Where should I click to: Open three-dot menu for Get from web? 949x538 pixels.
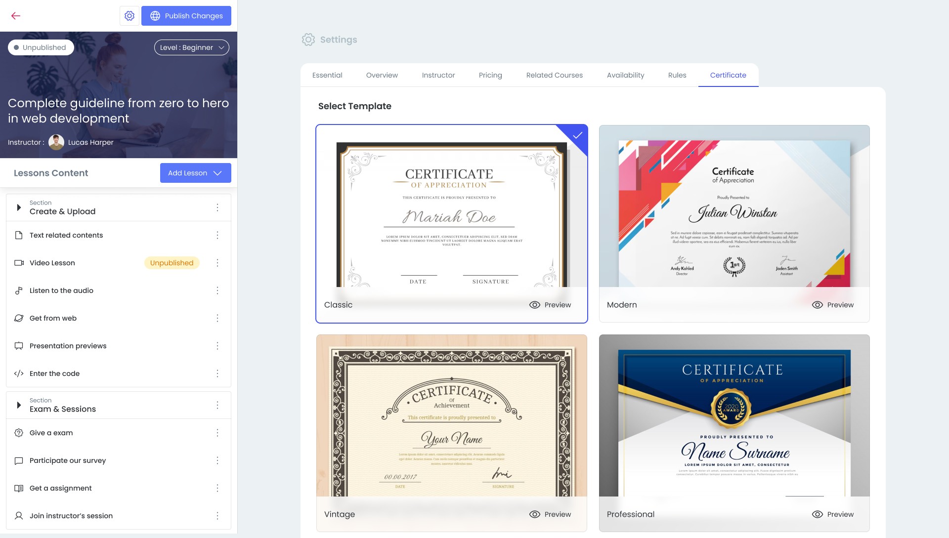click(x=217, y=318)
